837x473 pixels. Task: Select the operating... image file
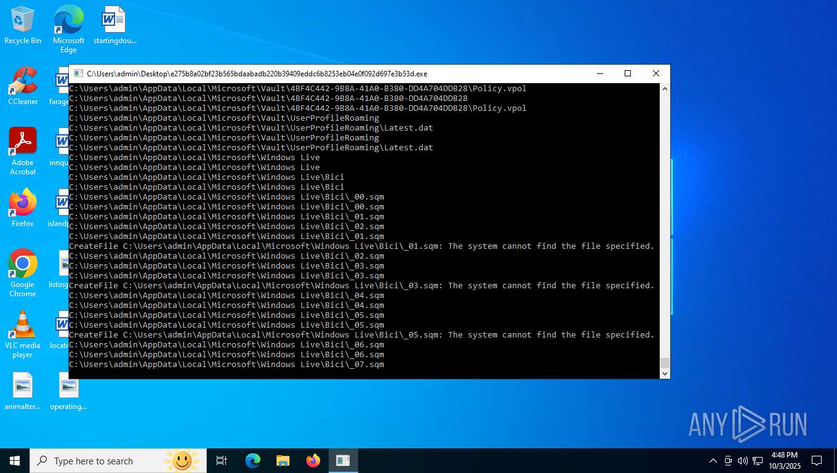pyautogui.click(x=68, y=392)
